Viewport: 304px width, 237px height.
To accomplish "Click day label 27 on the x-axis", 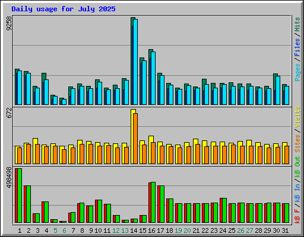I will (249, 230).
